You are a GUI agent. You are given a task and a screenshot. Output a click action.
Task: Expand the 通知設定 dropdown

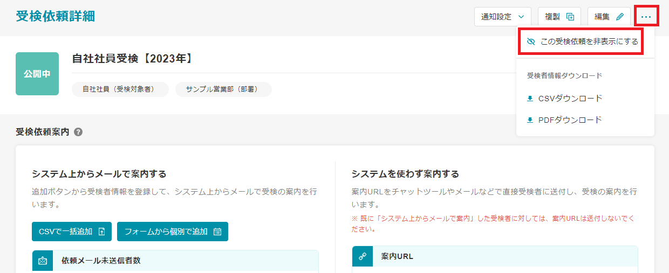[502, 17]
